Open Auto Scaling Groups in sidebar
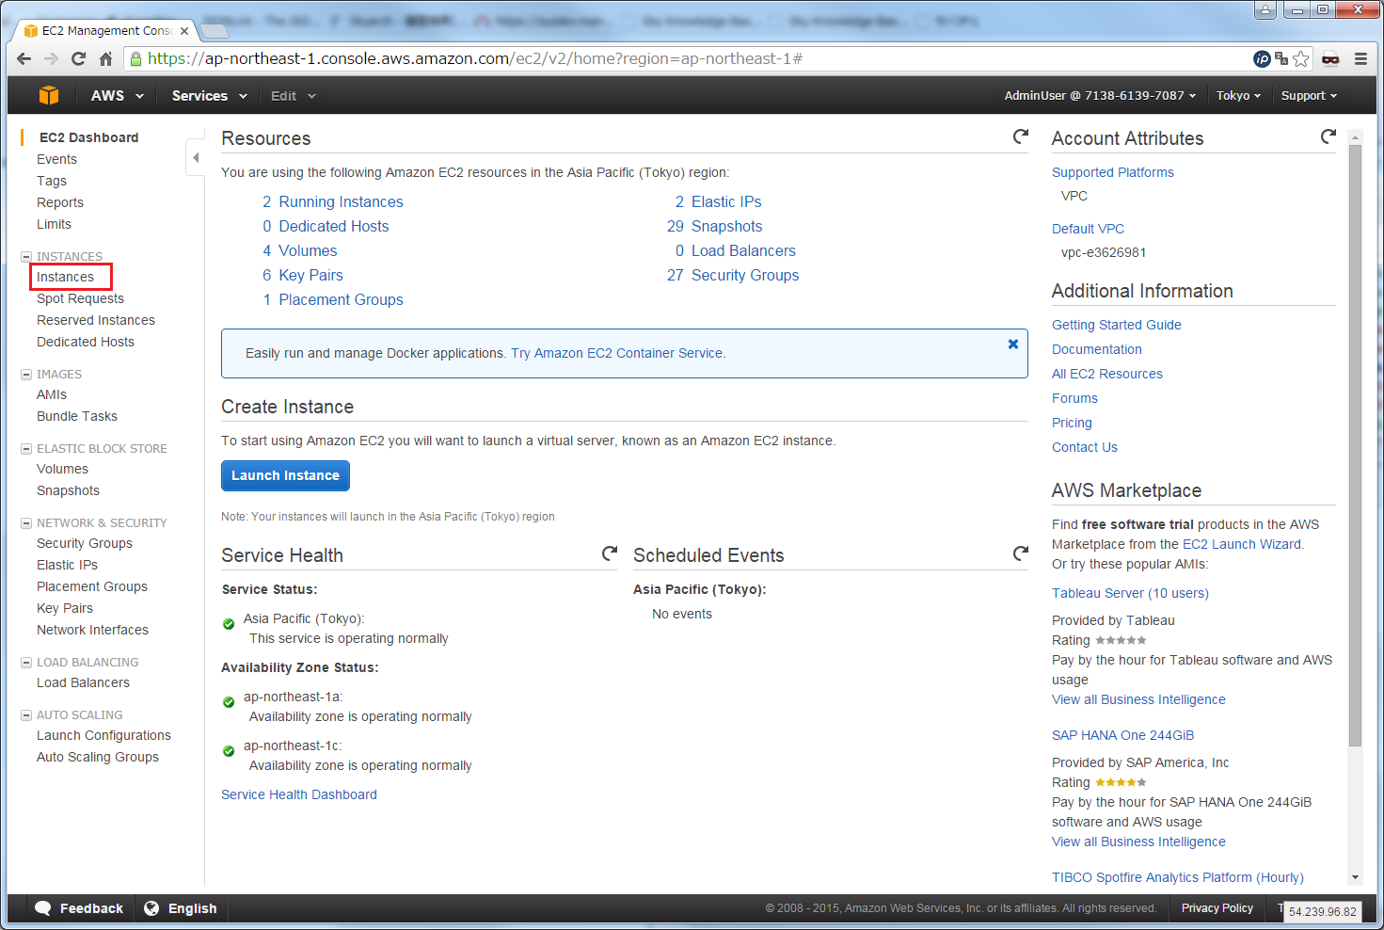1384x930 pixels. pyautogui.click(x=98, y=757)
